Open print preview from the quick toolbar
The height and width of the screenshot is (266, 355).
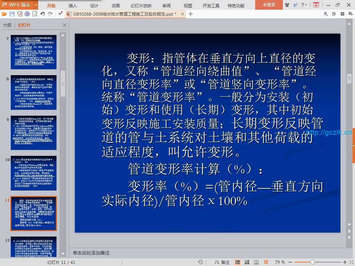pos(35,14)
